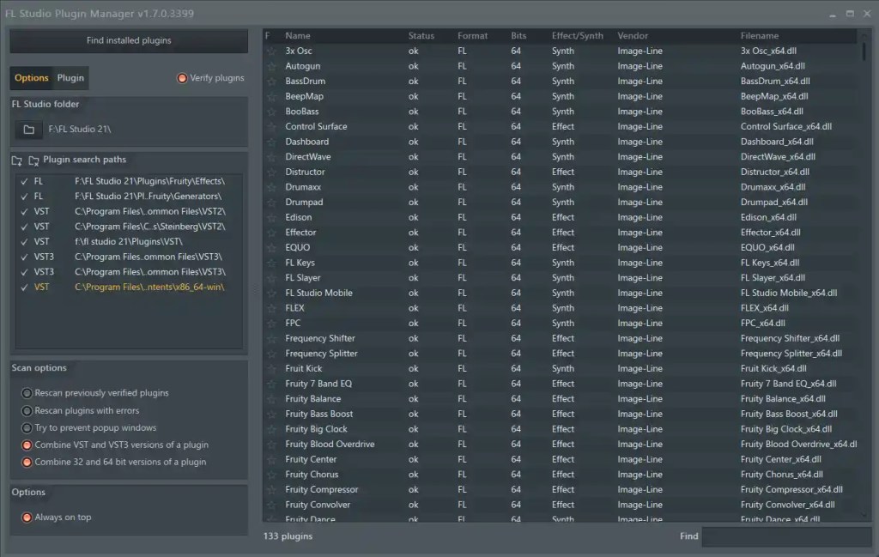Uncheck the x86_64-win VST search path

[x=24, y=288]
